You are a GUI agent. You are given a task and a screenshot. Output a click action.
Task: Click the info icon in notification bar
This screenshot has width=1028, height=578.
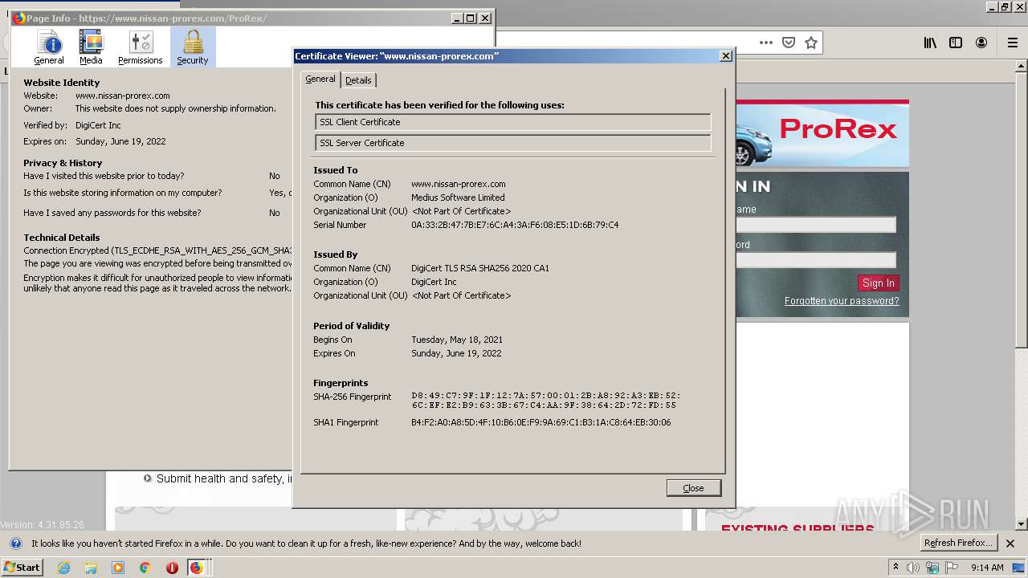coord(16,543)
